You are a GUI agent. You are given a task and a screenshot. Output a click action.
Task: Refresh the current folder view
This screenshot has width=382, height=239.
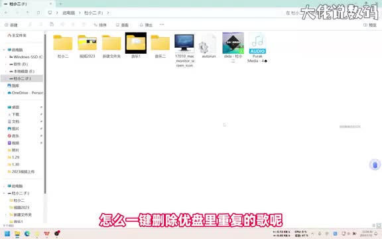(38, 13)
